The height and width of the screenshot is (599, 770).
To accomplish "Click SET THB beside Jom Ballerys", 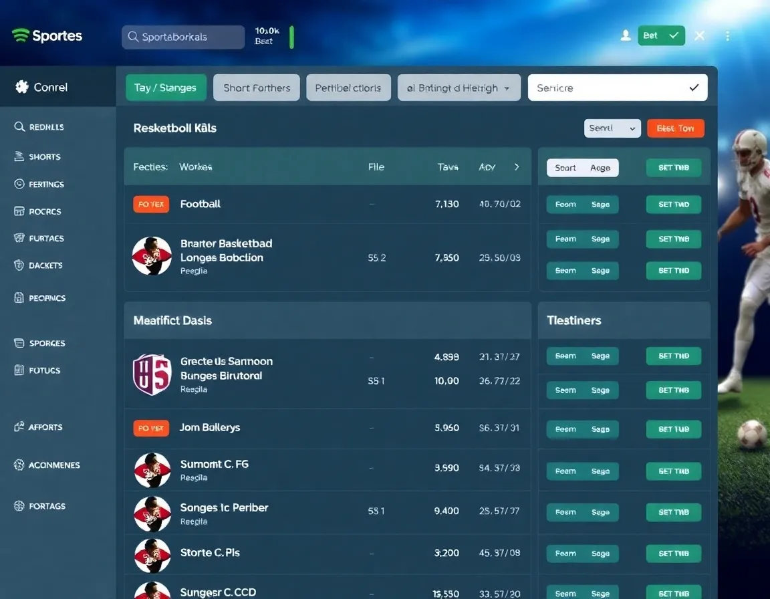I will point(673,429).
